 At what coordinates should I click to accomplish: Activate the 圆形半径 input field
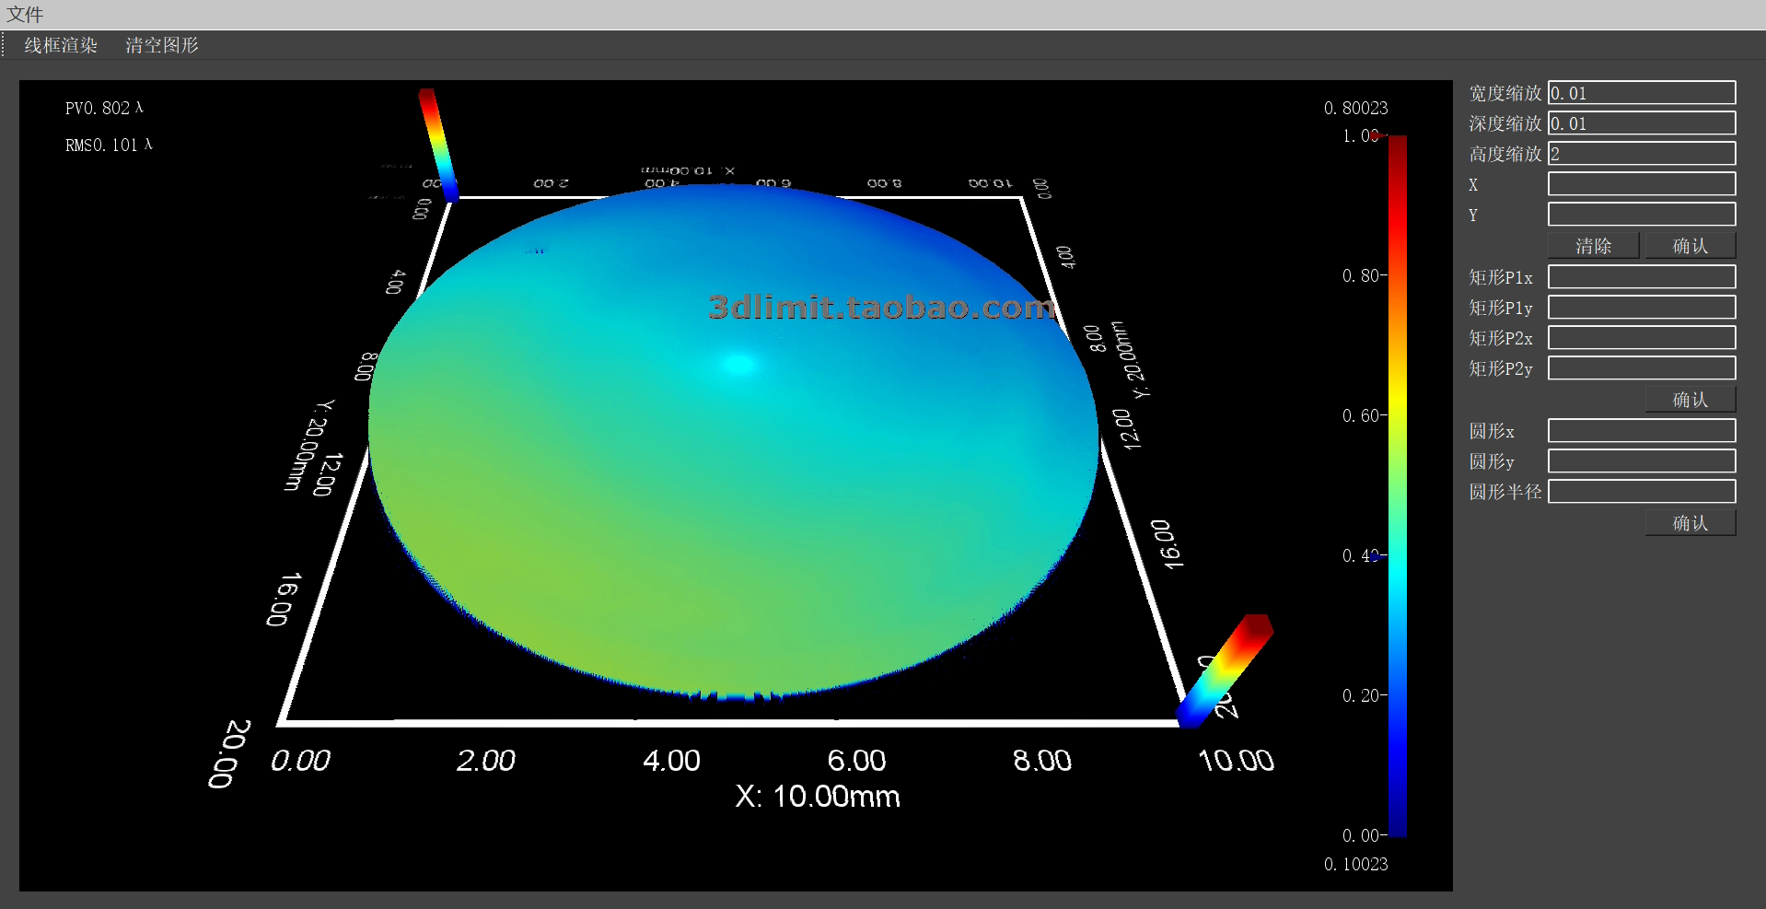click(1642, 492)
